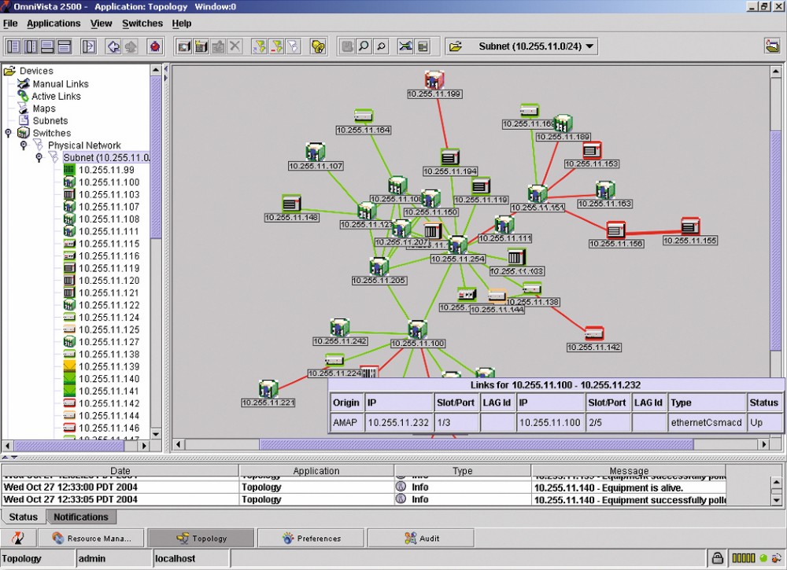Select 10.255.11.146 in the device tree
The image size is (787, 570).
(x=109, y=428)
